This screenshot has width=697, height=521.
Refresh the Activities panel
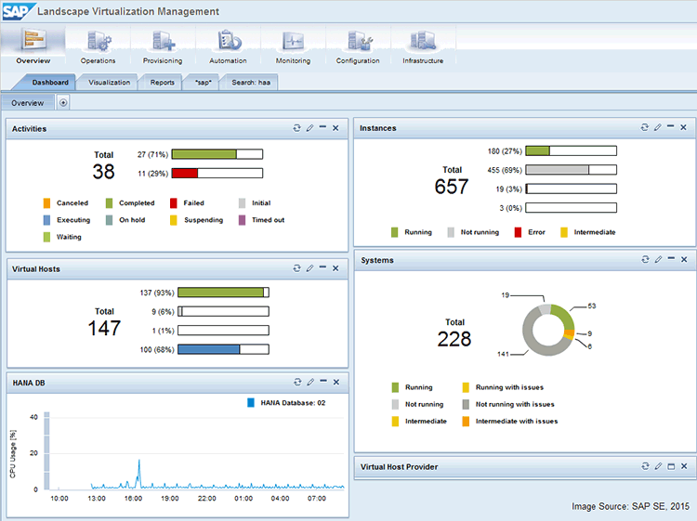[x=296, y=128]
